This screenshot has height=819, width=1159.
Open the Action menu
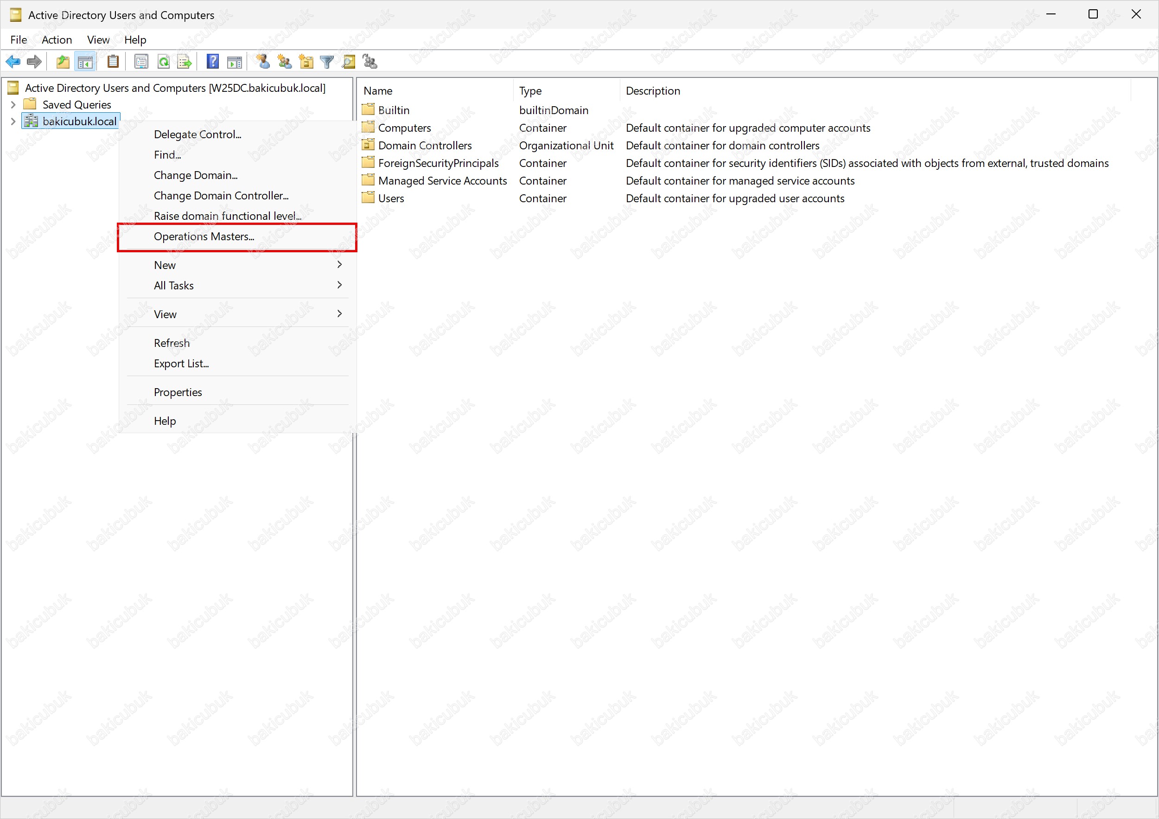point(57,40)
